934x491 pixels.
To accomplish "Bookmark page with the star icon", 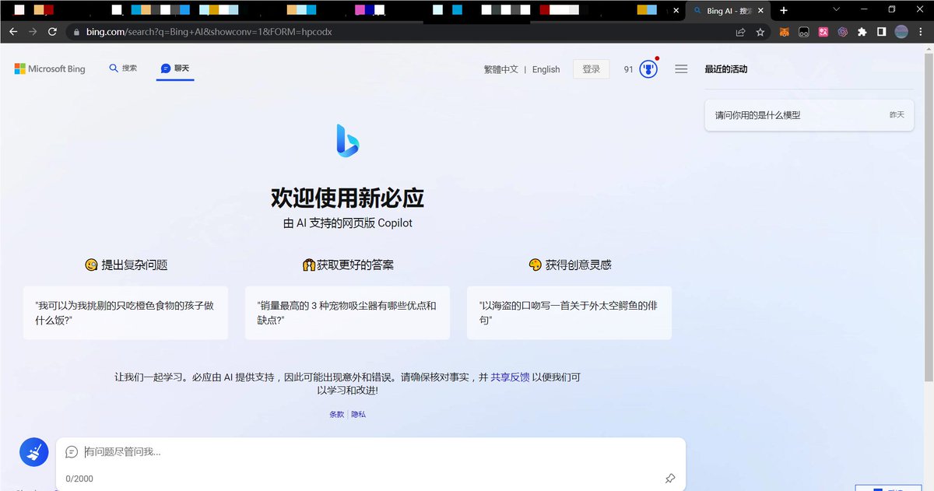I will pos(760,32).
